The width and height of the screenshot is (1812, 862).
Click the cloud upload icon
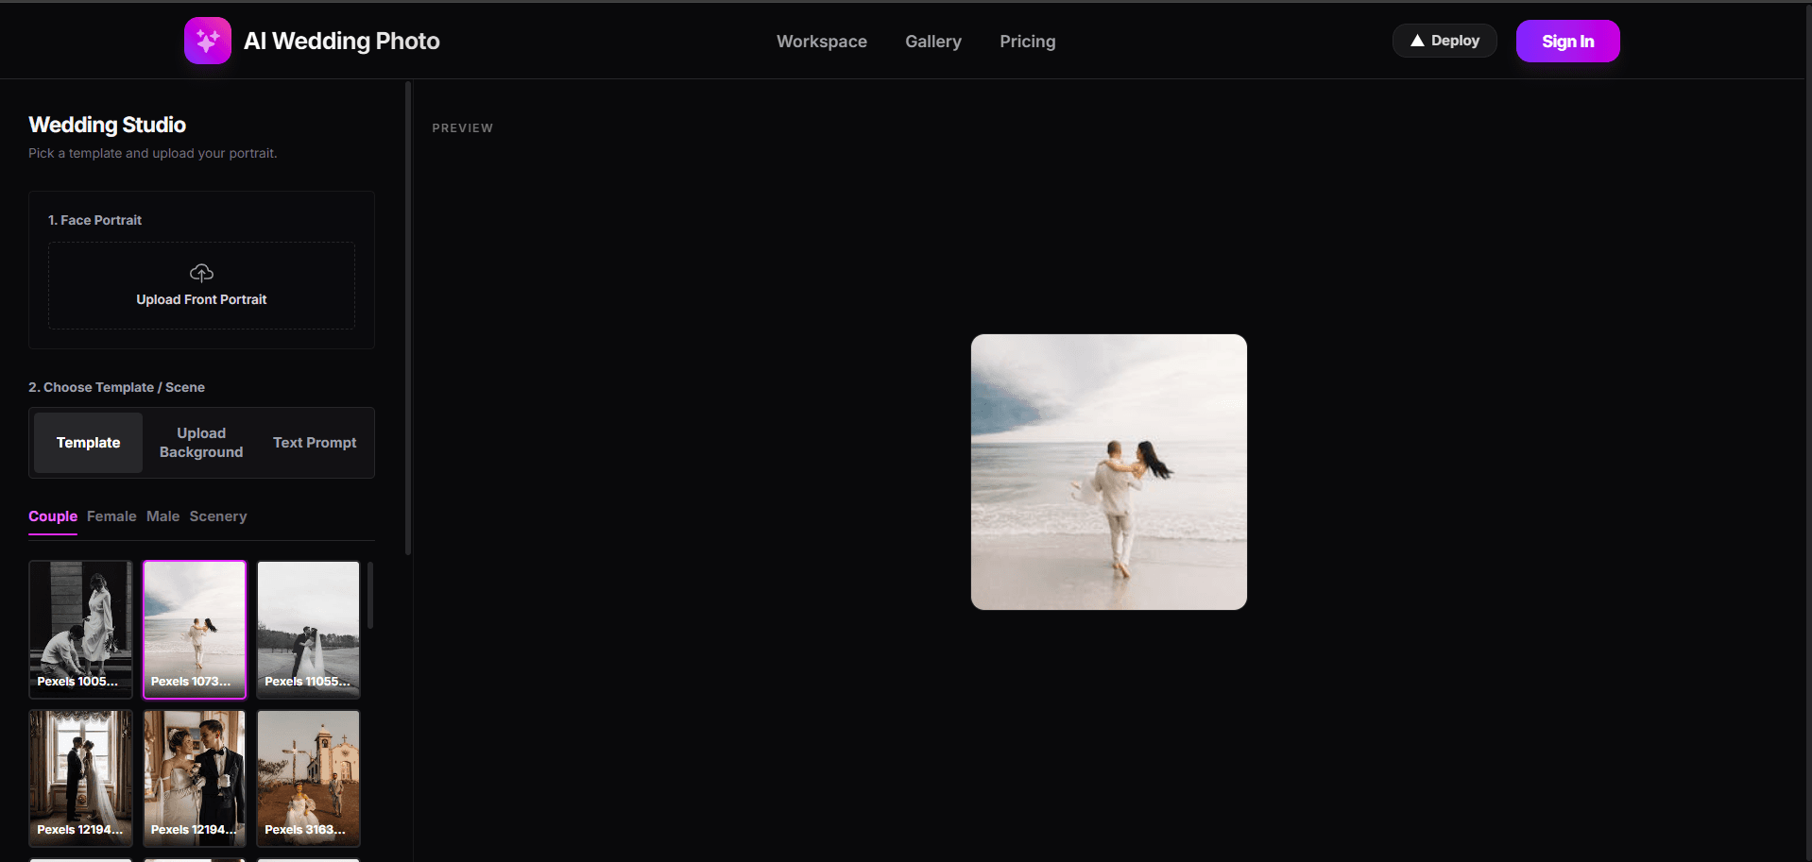pos(201,273)
